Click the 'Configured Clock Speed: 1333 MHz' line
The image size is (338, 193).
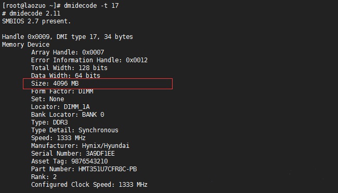tap(89, 185)
